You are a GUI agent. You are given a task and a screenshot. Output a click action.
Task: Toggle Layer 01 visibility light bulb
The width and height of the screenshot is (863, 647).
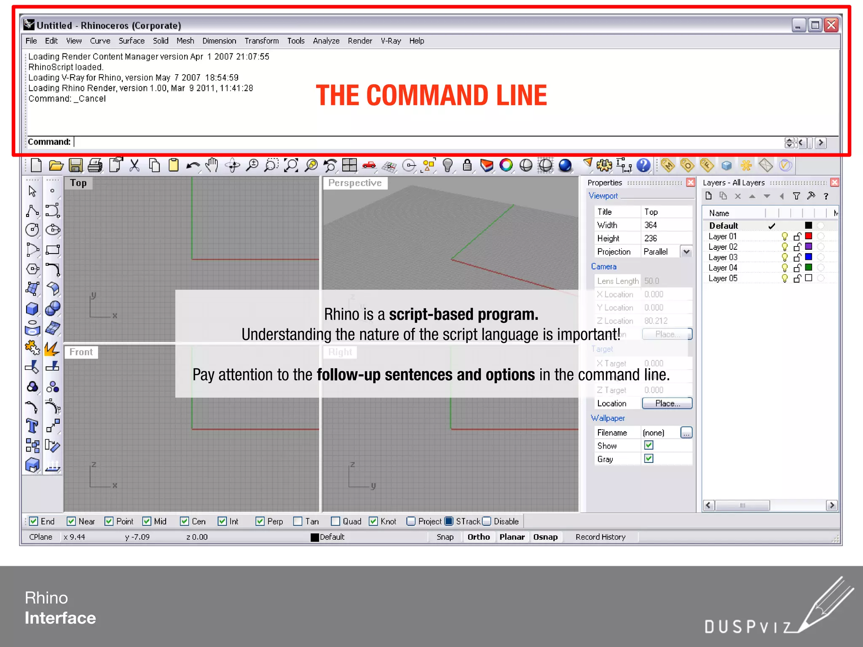[x=785, y=236]
